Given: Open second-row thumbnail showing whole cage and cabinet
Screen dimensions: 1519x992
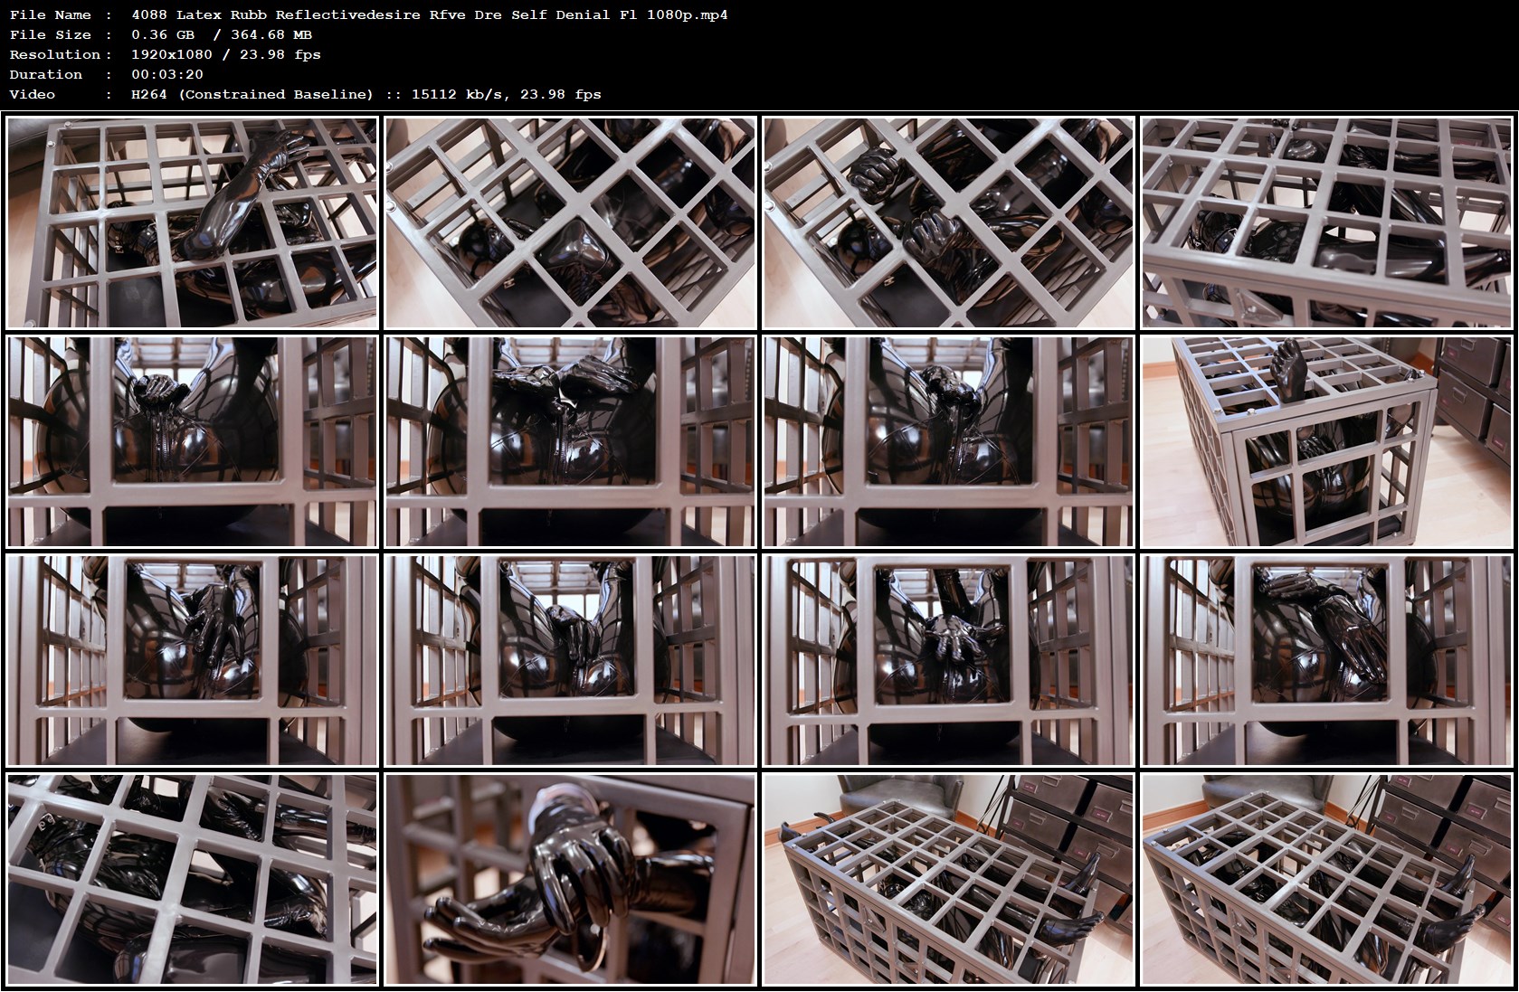Looking at the screenshot, I should click(x=1326, y=442).
